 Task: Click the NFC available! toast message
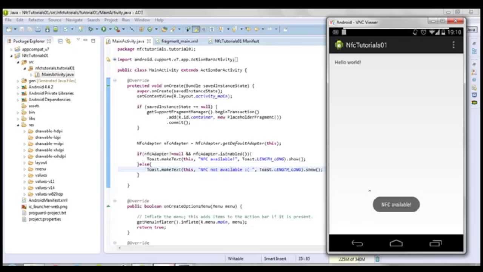click(x=396, y=204)
